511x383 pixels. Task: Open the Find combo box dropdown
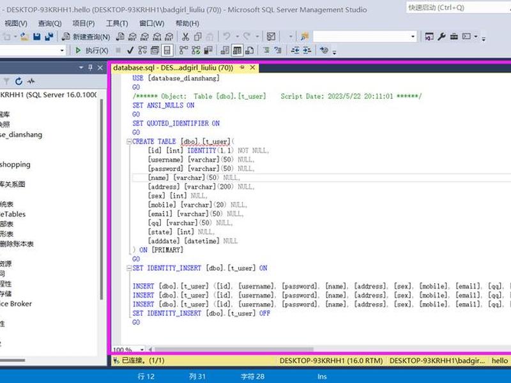413,36
